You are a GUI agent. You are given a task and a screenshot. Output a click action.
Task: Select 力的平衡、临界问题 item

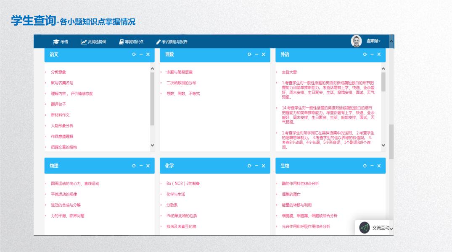68,216
